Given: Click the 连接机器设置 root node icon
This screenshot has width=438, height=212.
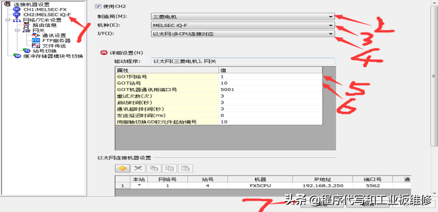Looking at the screenshot, I should tap(6, 4).
